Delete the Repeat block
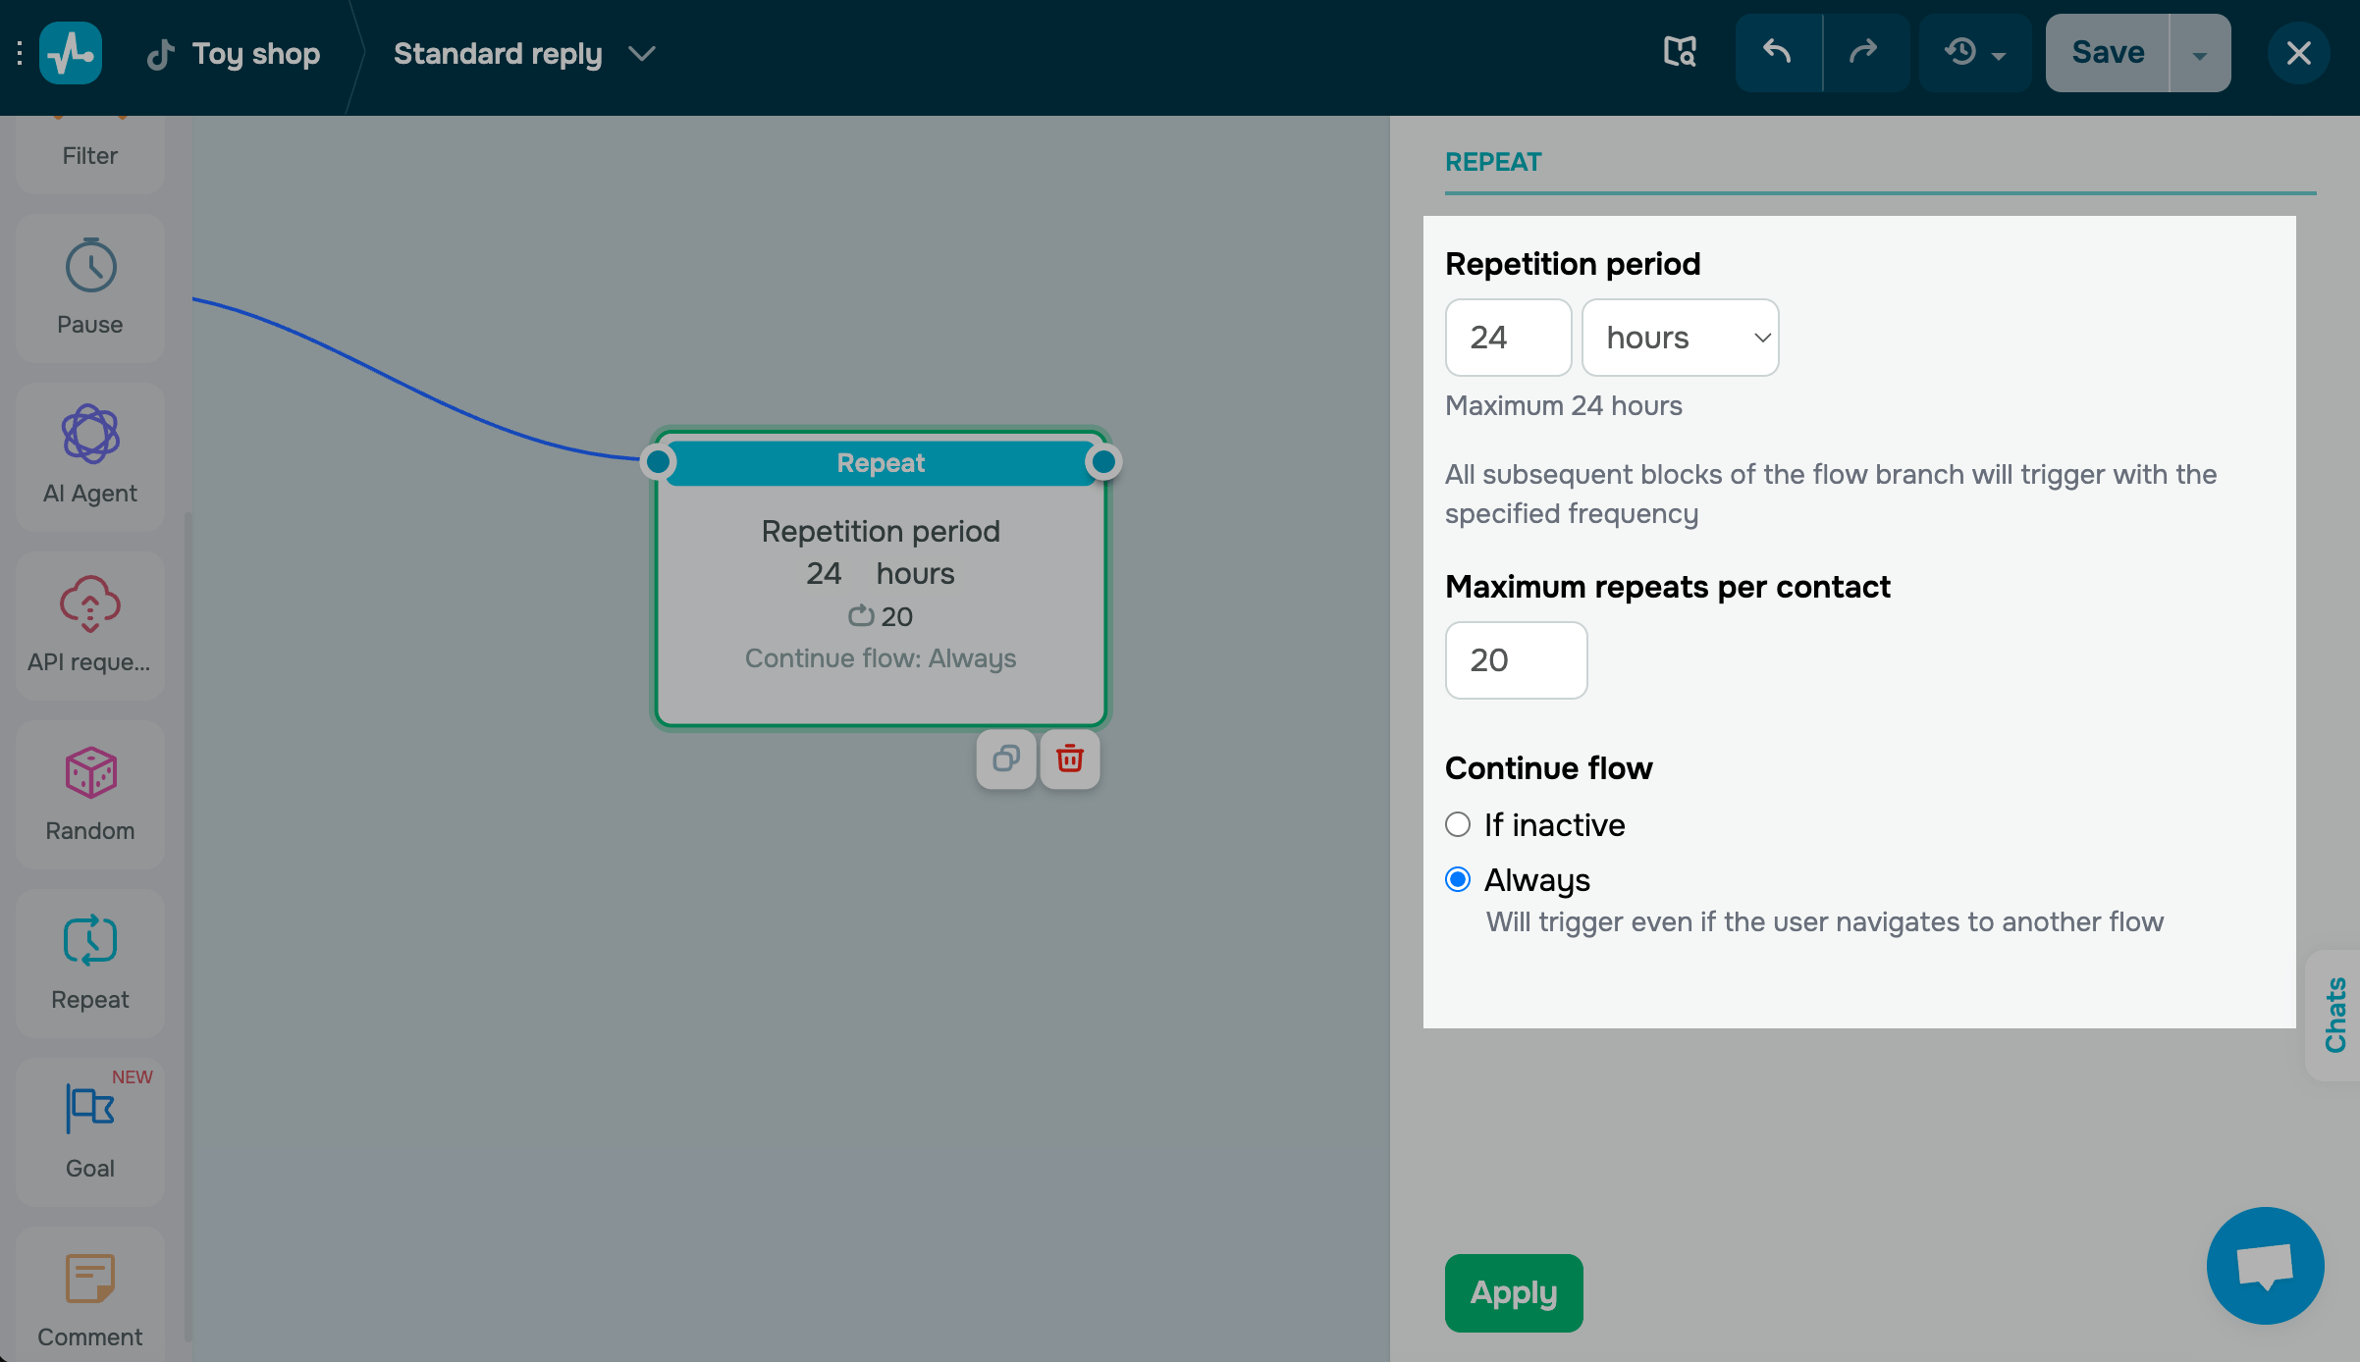This screenshot has width=2360, height=1362. (1069, 759)
